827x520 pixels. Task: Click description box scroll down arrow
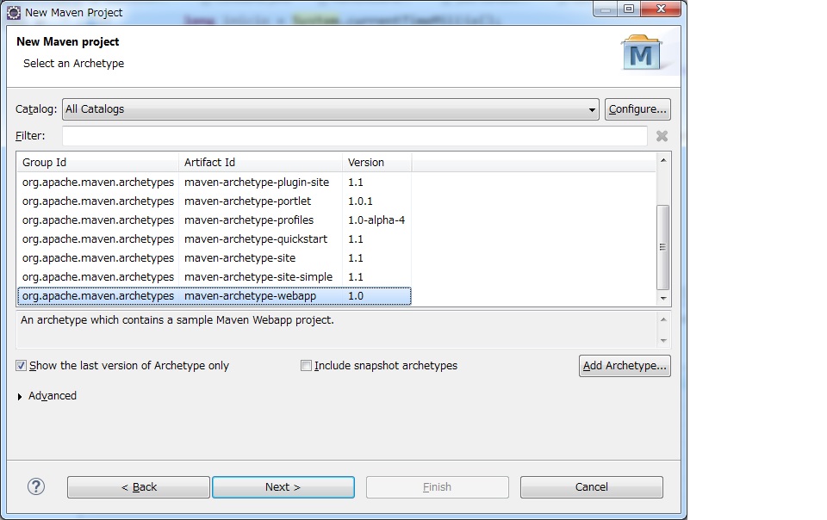pos(663,340)
